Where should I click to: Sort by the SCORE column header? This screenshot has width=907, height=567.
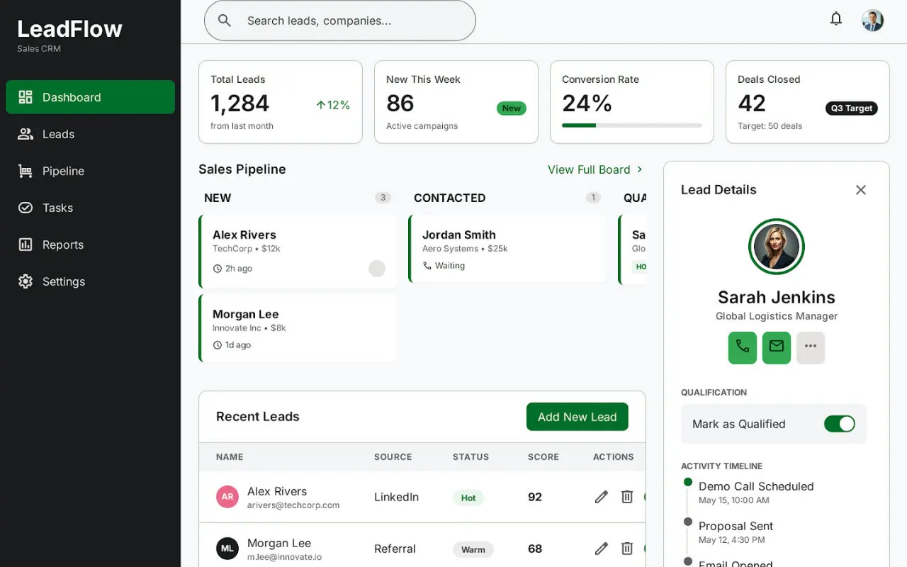pyautogui.click(x=543, y=457)
